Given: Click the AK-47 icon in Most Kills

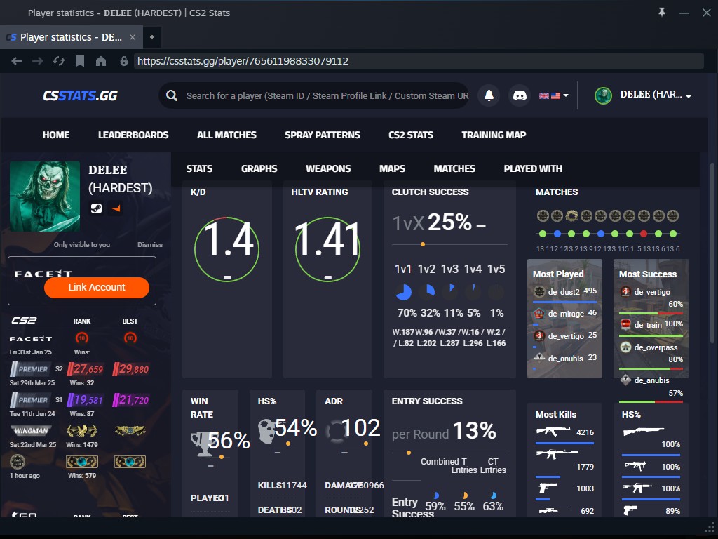Looking at the screenshot, I should coord(553,432).
